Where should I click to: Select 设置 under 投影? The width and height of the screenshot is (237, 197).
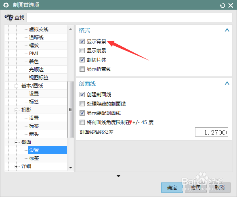click(34, 118)
